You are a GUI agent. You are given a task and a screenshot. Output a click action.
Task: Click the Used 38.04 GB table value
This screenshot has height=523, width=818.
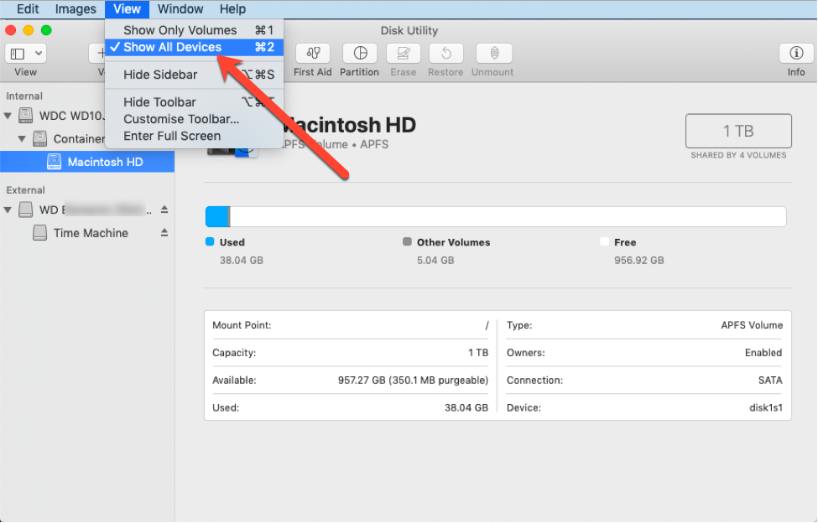466,407
